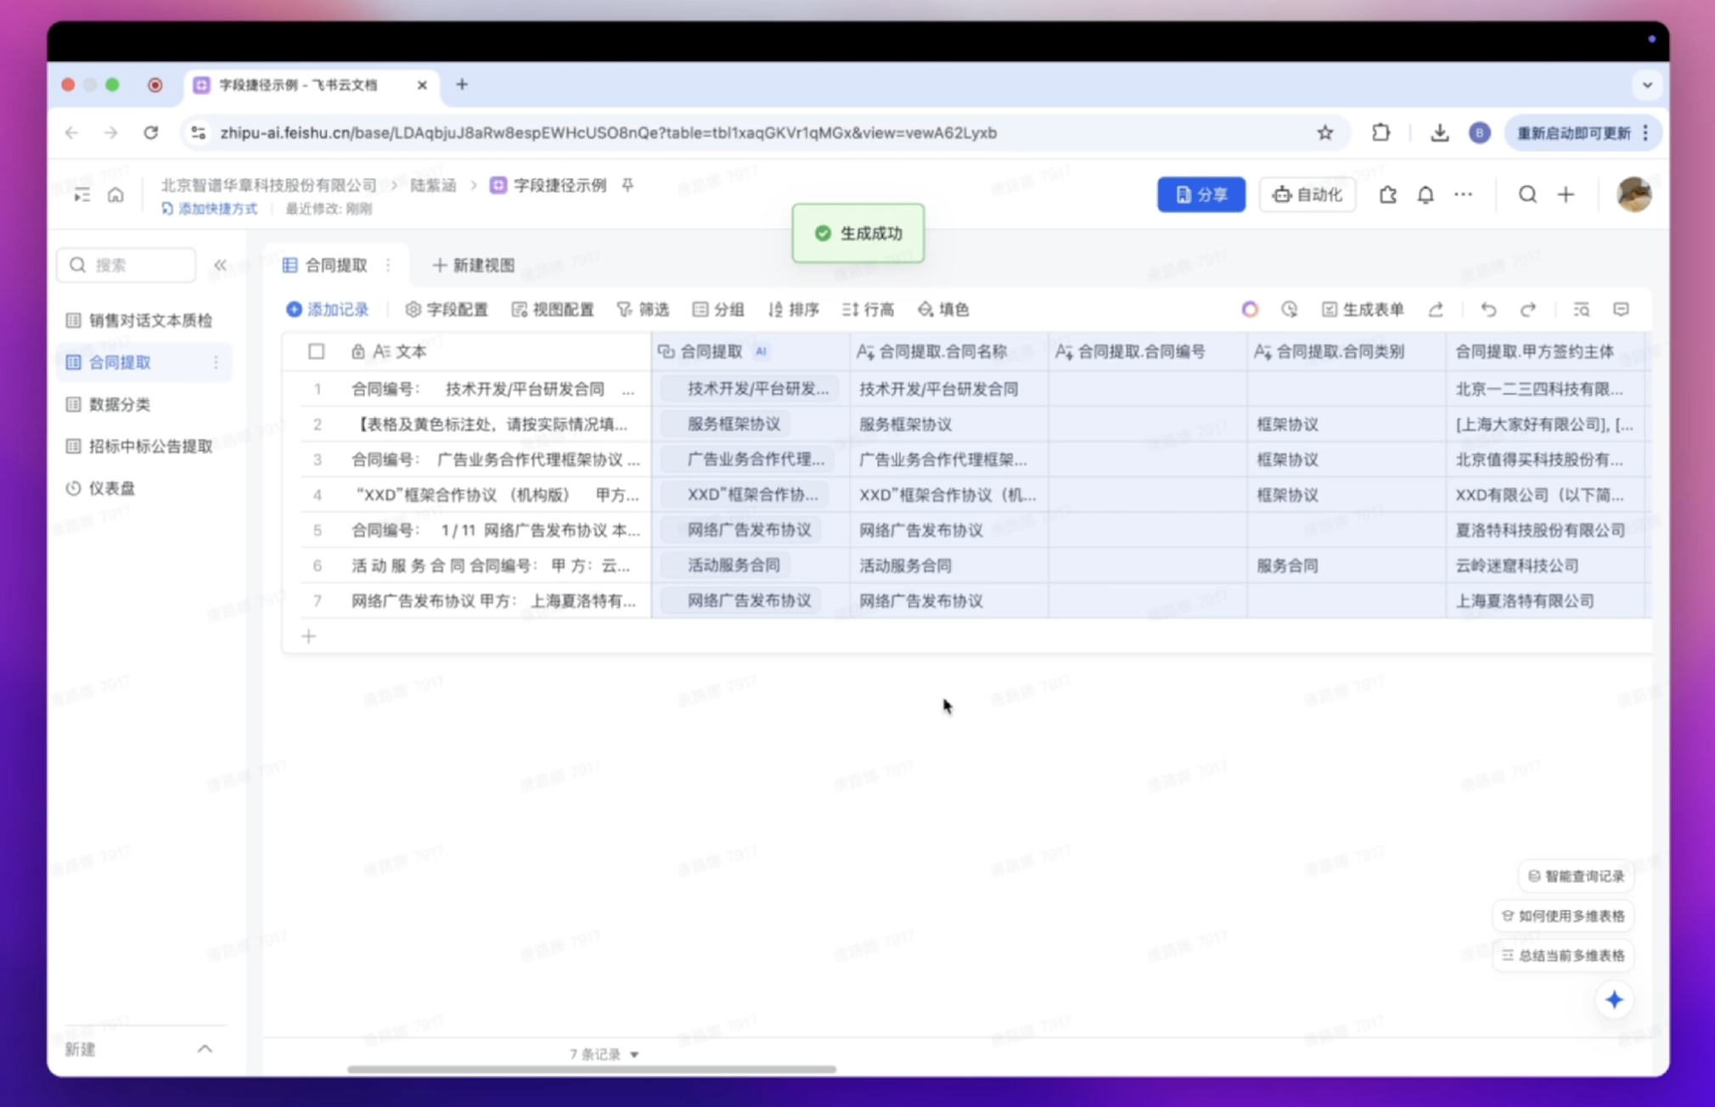Expand the 新建 section chevron in sidebar
1715x1107 pixels.
[205, 1049]
